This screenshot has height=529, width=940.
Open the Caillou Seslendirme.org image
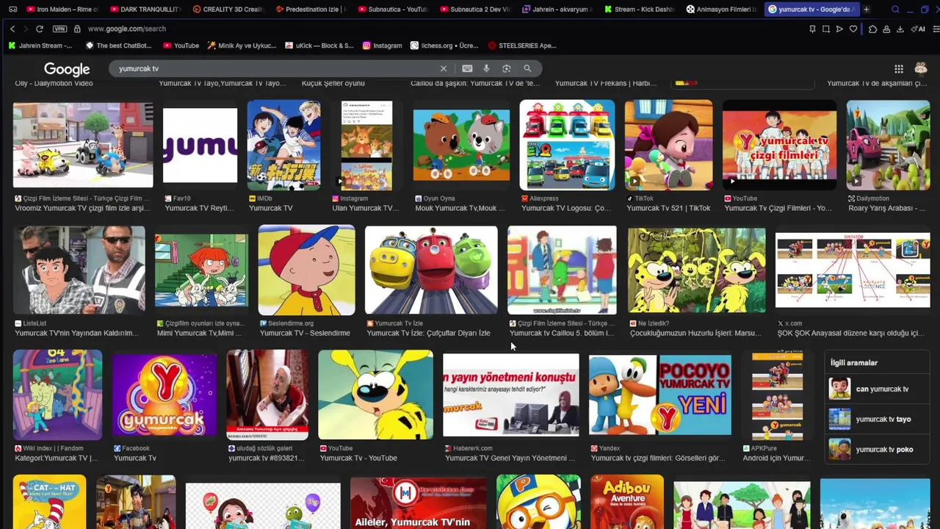(307, 270)
